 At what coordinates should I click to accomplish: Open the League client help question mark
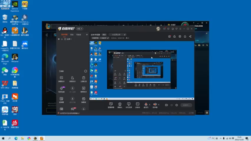click(x=194, y=23)
